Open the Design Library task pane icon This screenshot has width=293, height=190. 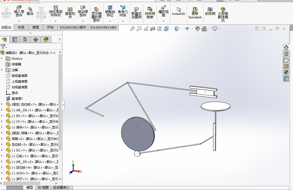pyautogui.click(x=286, y=54)
